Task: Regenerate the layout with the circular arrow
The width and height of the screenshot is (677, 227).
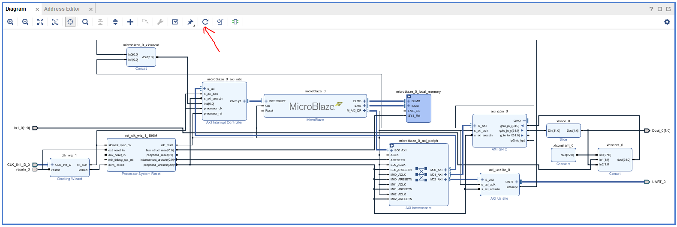Action: click(x=205, y=22)
